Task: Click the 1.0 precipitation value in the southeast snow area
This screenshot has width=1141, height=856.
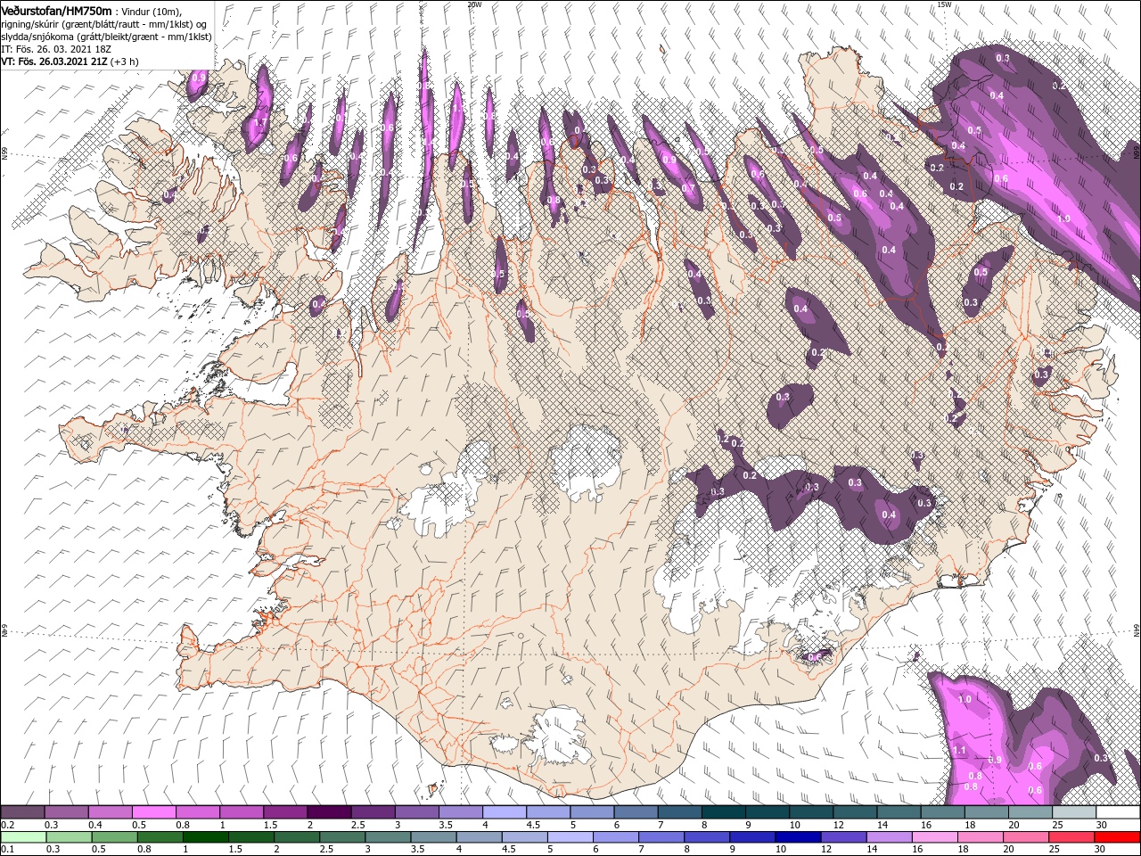Action: [965, 699]
